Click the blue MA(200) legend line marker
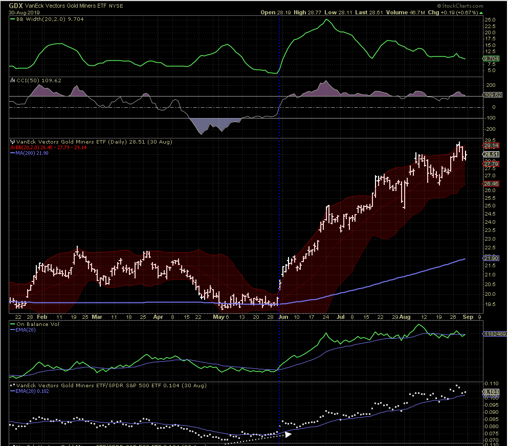 (x=13, y=153)
